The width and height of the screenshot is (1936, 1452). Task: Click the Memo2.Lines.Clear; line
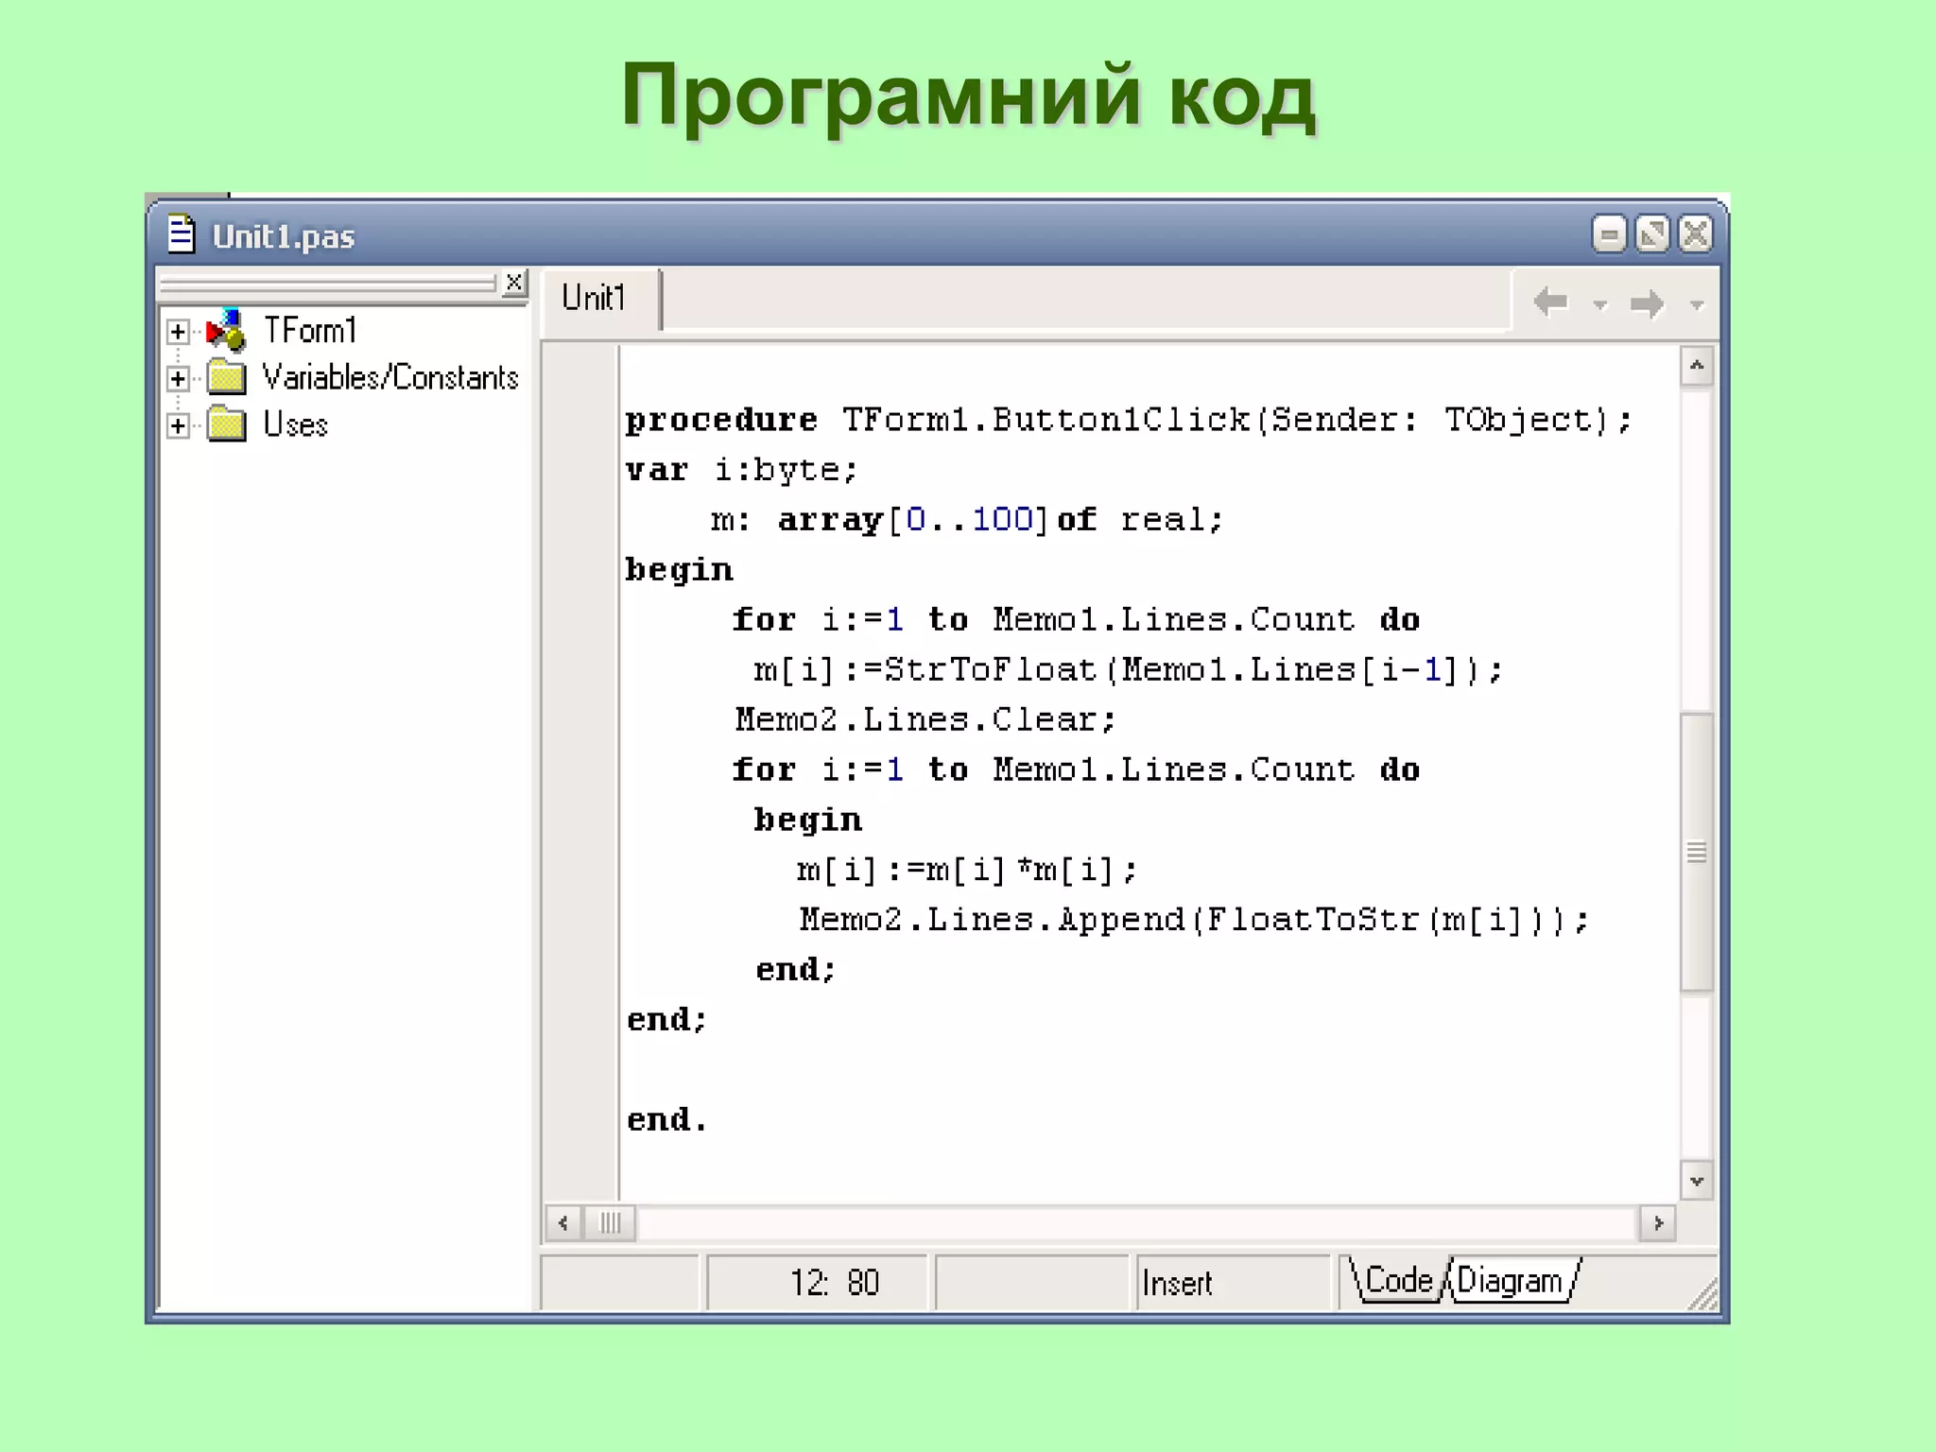(x=925, y=719)
